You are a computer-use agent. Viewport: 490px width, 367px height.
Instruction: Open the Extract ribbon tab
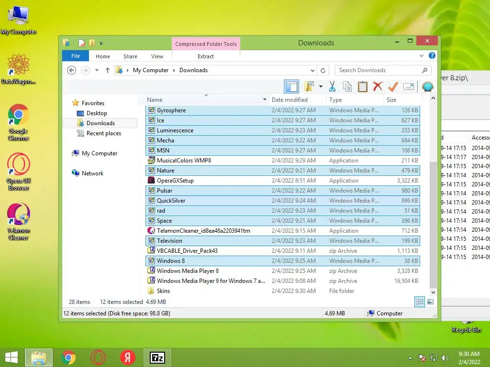coord(206,56)
